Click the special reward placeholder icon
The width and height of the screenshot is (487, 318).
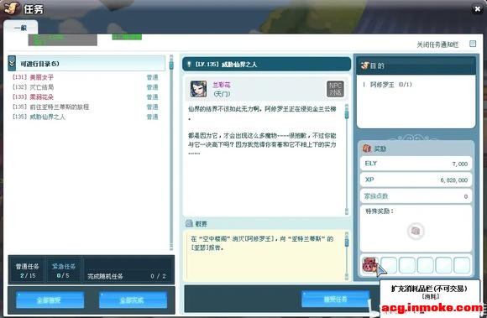pos(416,231)
